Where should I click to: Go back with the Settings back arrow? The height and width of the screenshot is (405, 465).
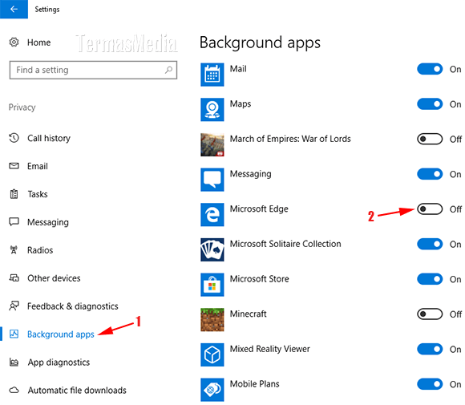pos(14,9)
